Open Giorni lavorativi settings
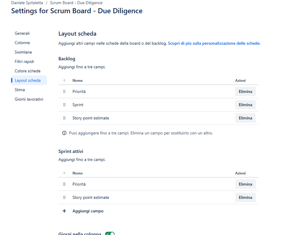299x235 pixels. tap(29, 99)
